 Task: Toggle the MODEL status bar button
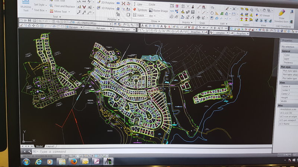281,155
